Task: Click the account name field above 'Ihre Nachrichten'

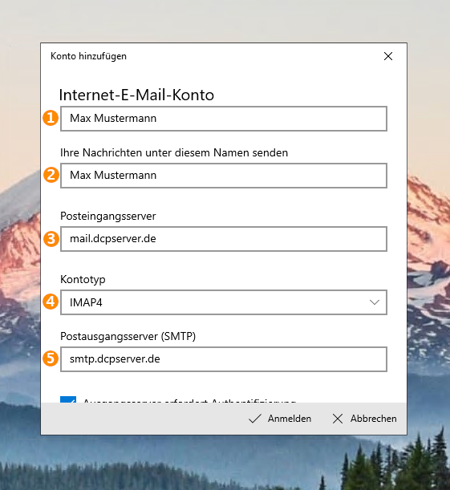Action: click(x=224, y=119)
